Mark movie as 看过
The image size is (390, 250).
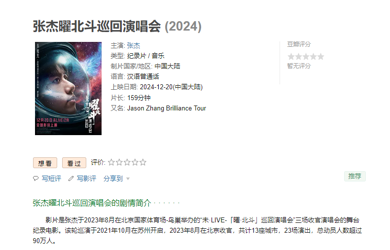[74, 163]
